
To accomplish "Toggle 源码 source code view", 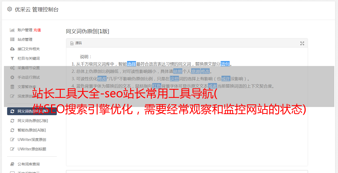I will tap(76, 43).
